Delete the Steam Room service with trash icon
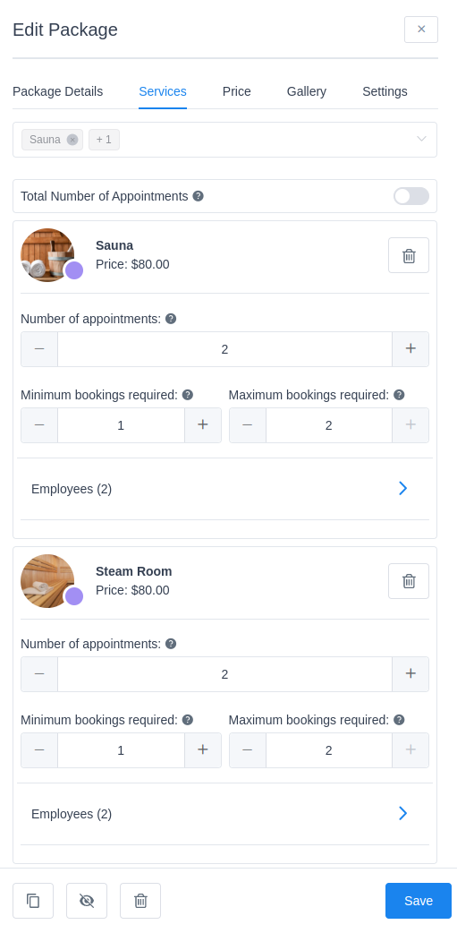Screen dimensions: 457x933 tap(409, 581)
